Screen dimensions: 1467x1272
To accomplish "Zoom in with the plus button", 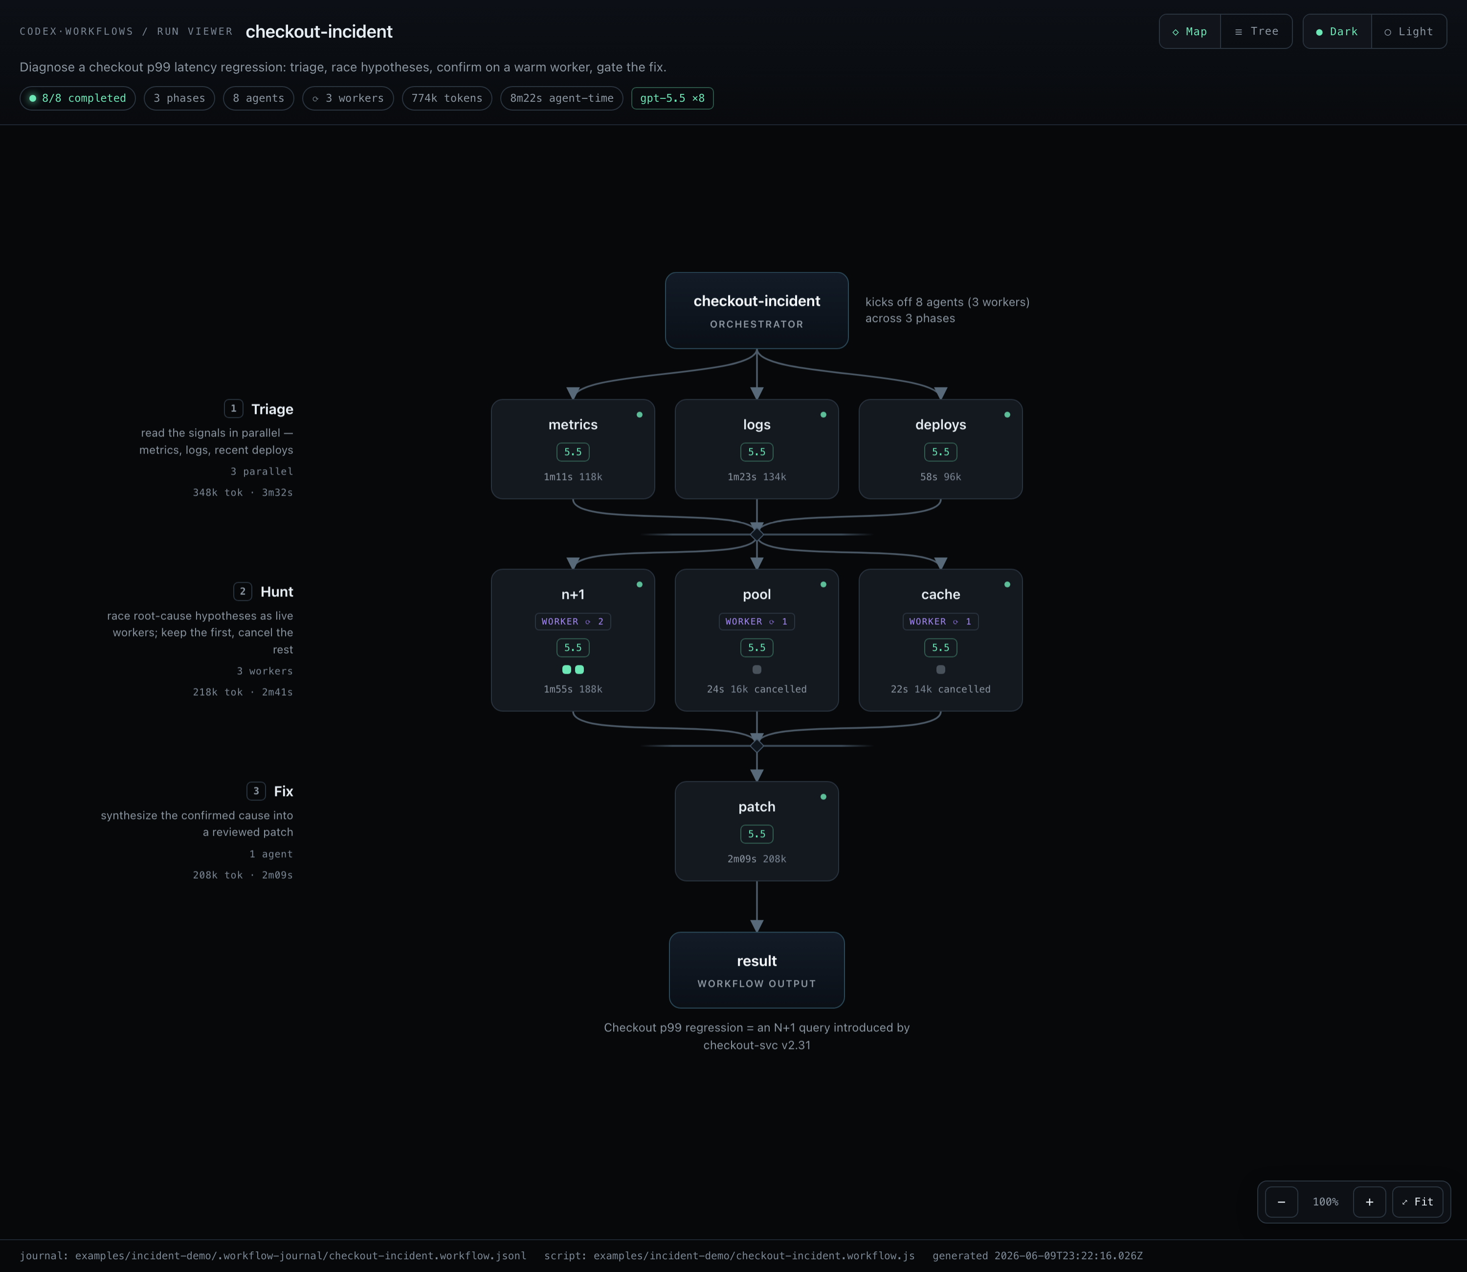I will 1369,1202.
